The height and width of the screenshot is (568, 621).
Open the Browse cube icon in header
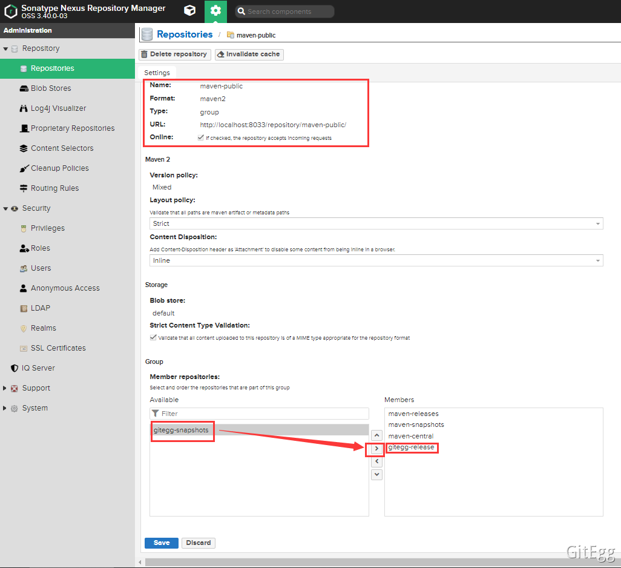point(189,11)
